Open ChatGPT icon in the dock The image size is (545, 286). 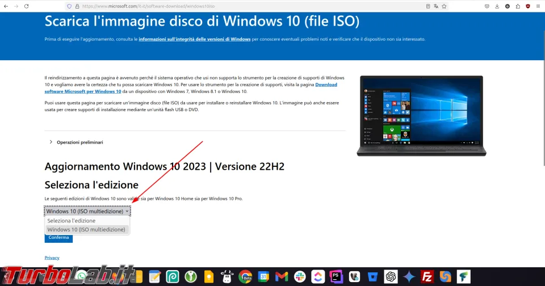click(x=391, y=276)
